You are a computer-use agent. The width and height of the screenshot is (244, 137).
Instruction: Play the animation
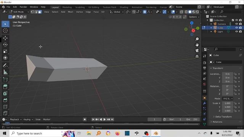tap(104, 119)
